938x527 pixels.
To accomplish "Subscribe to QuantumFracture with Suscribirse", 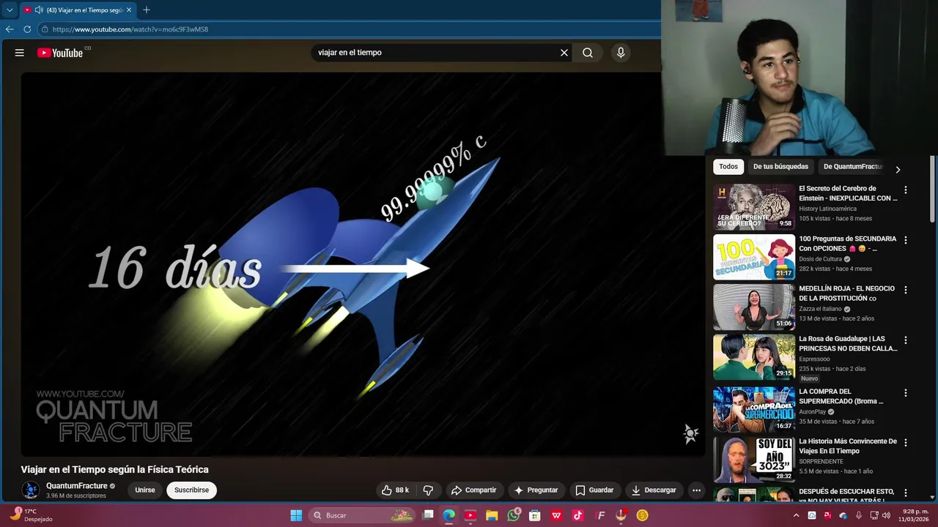I will click(x=191, y=490).
